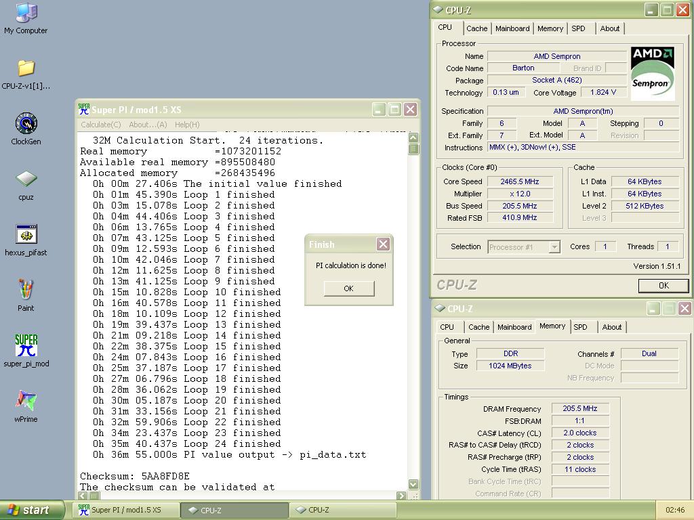Click the Core Speed value 2465.5 MHz
694x520 pixels.
[520, 181]
